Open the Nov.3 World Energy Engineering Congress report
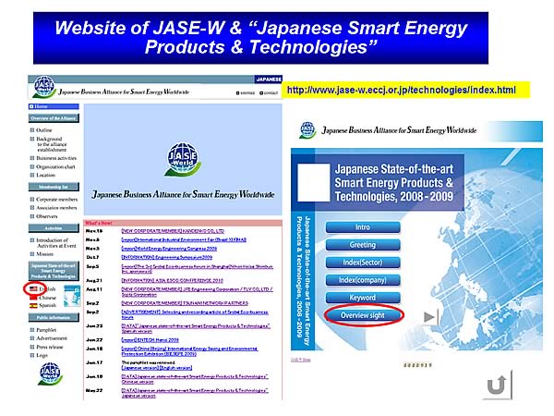This screenshot has height=416, width=554. click(x=169, y=249)
